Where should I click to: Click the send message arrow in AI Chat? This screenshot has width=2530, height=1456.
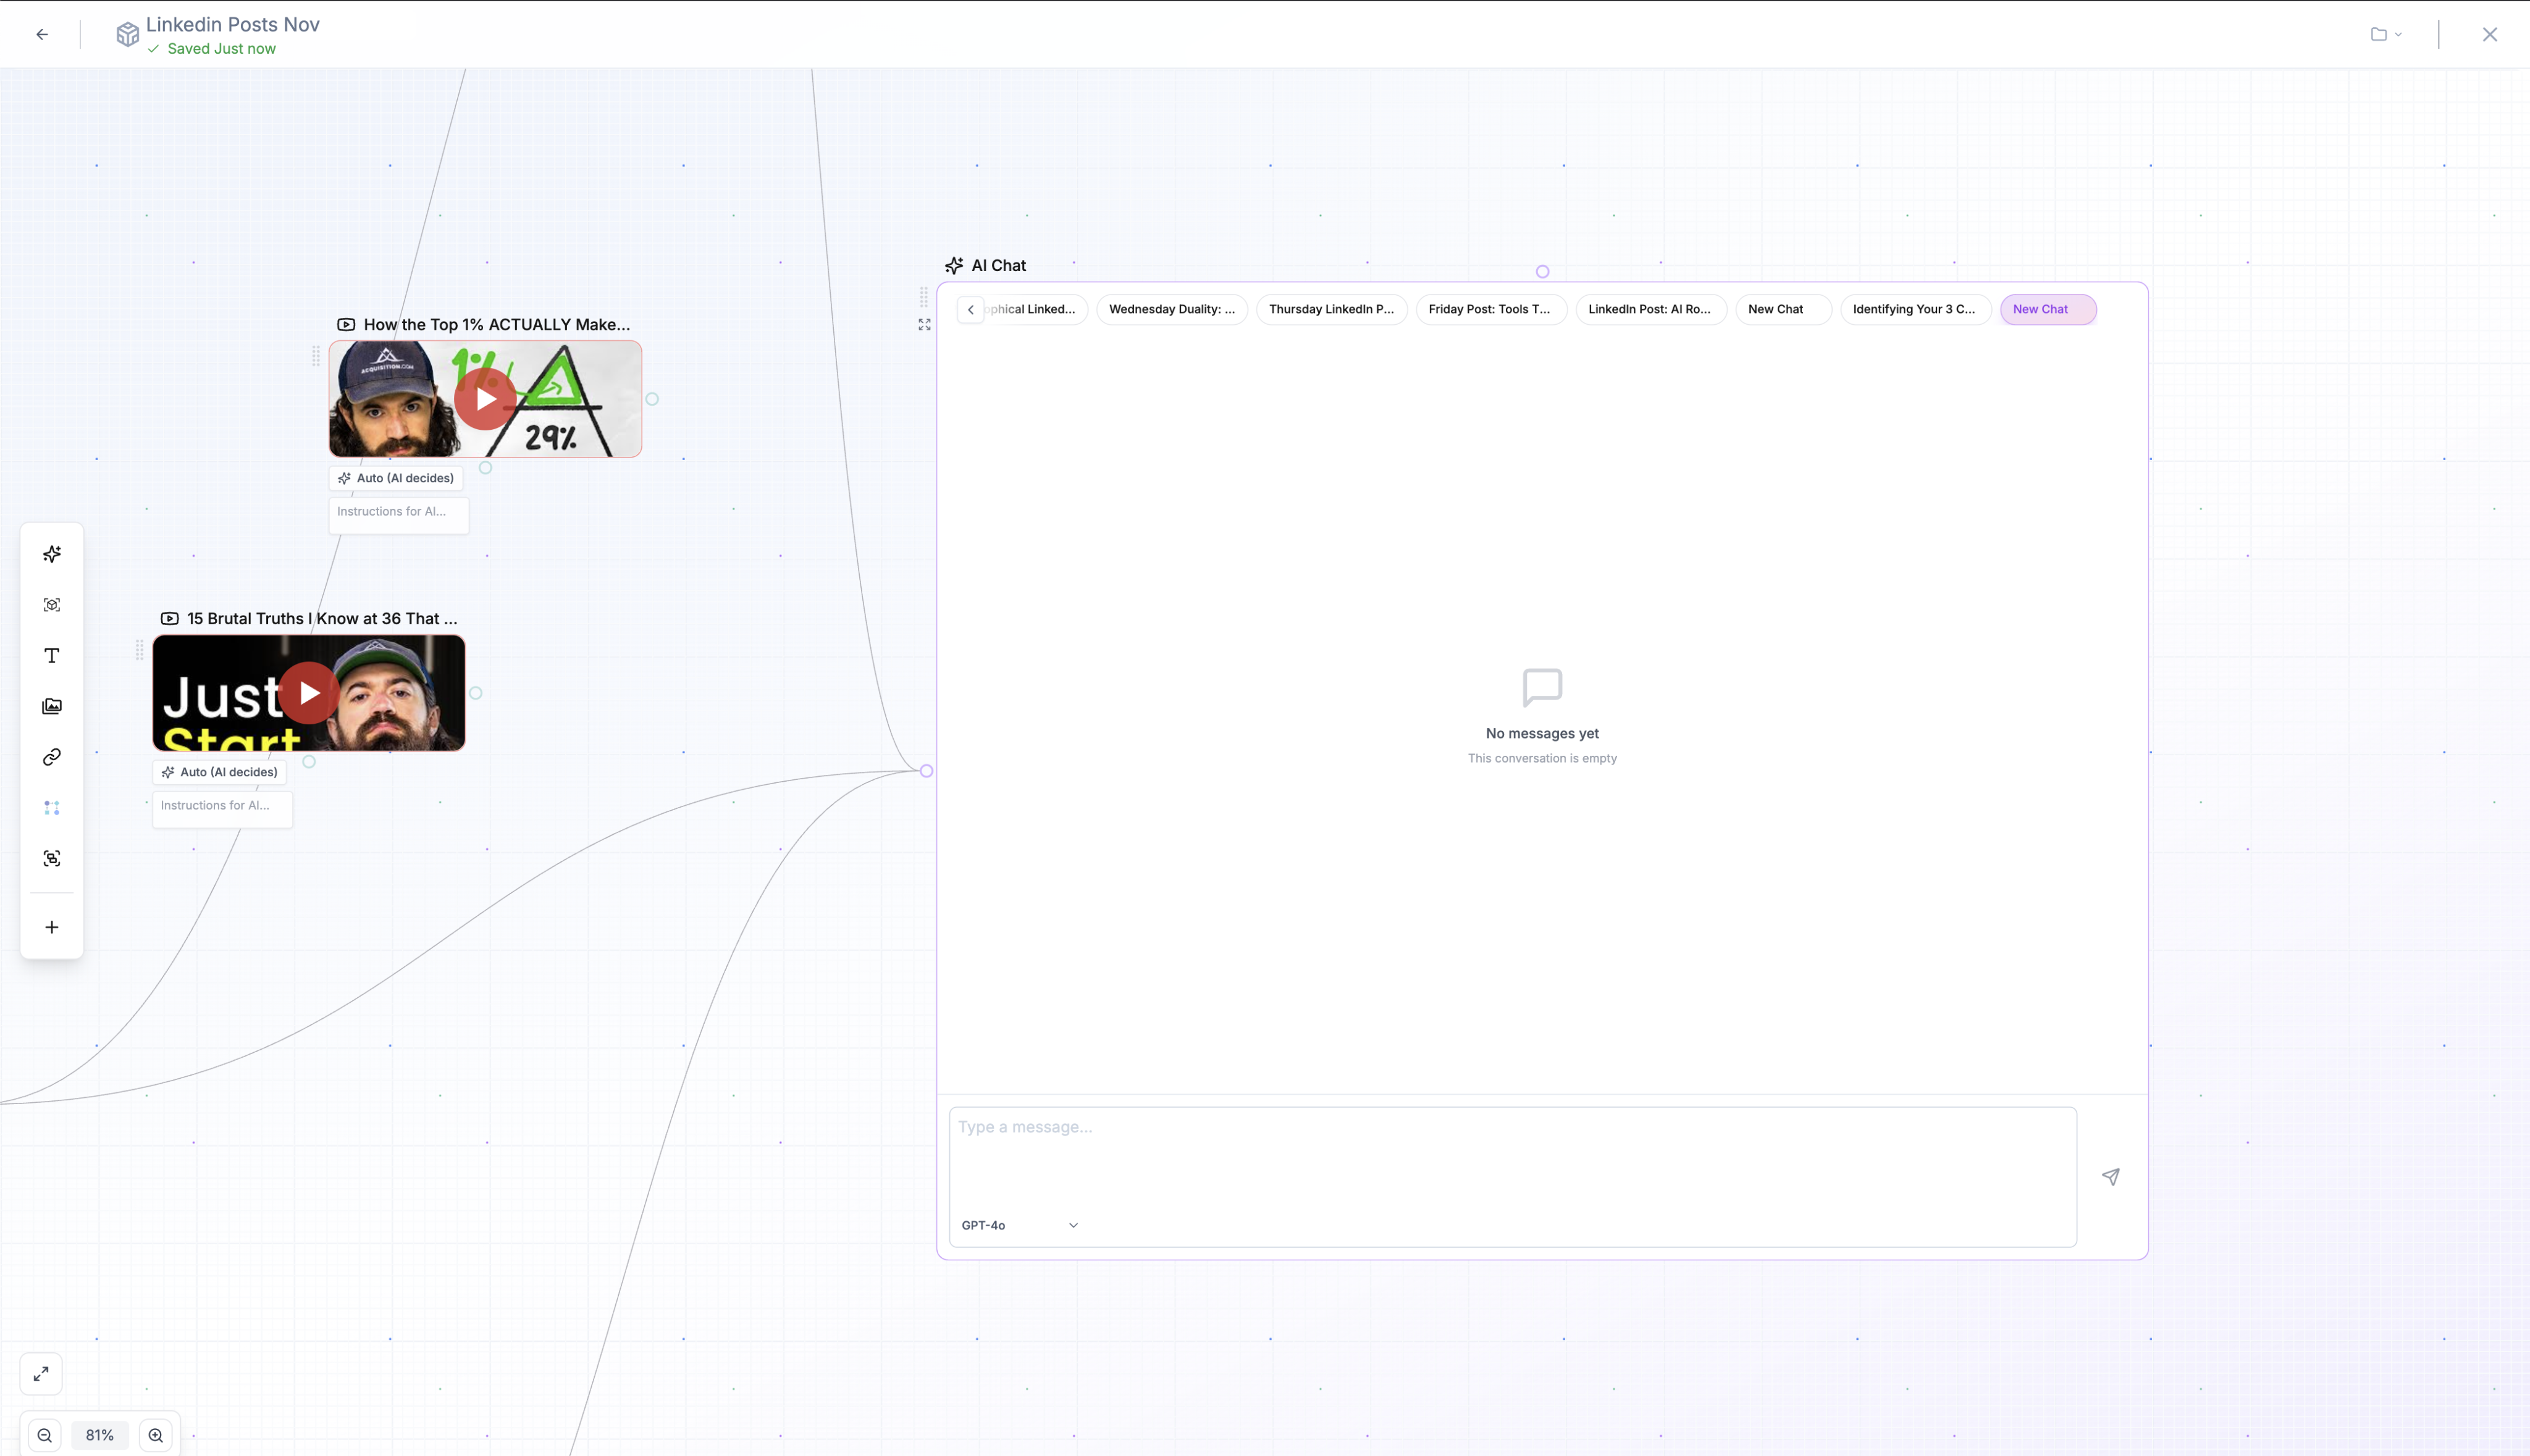2111,1177
